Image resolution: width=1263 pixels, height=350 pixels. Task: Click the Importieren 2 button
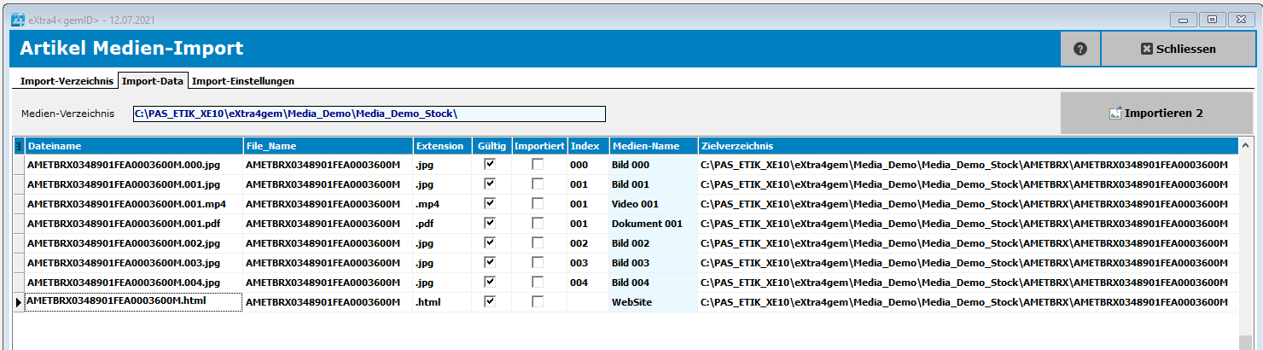tap(1156, 113)
